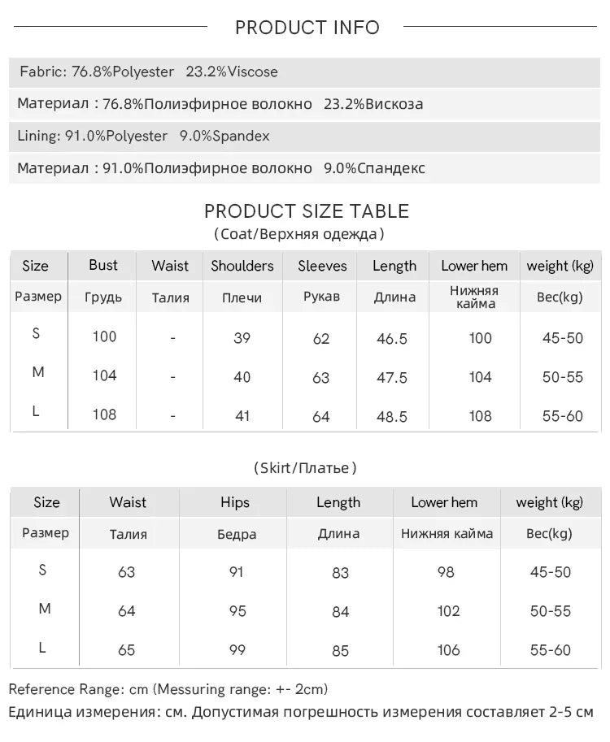Click the PRODUCT INFO heading
The image size is (610, 742).
click(x=307, y=28)
